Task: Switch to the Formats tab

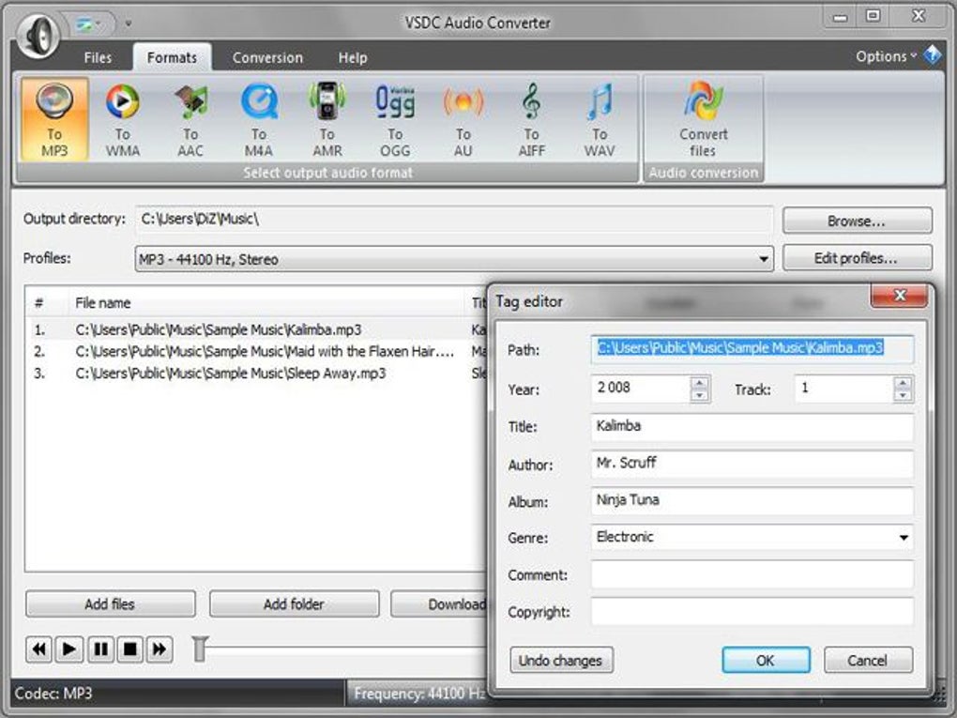Action: pos(172,57)
